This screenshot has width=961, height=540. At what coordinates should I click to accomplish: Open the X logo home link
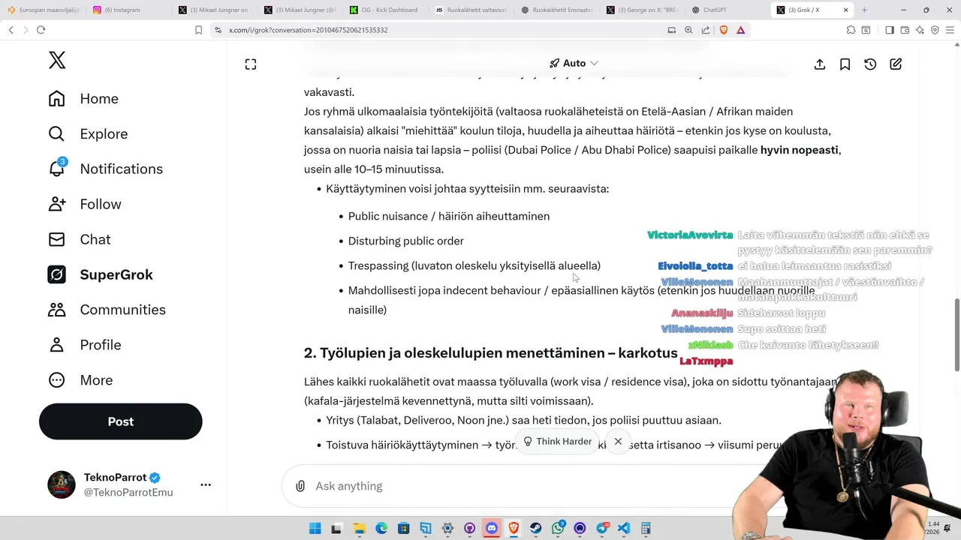click(57, 60)
